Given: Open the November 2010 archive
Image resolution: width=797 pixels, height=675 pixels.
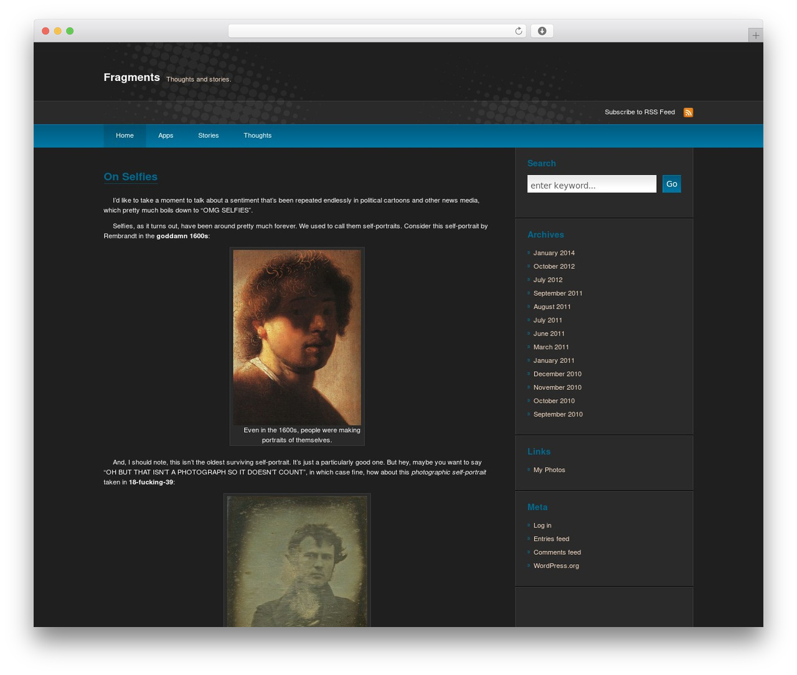Looking at the screenshot, I should (557, 387).
